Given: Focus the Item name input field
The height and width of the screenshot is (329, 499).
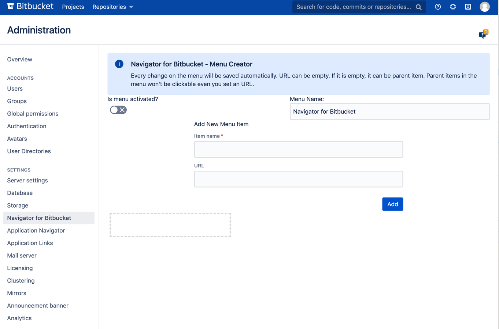Looking at the screenshot, I should pos(298,150).
